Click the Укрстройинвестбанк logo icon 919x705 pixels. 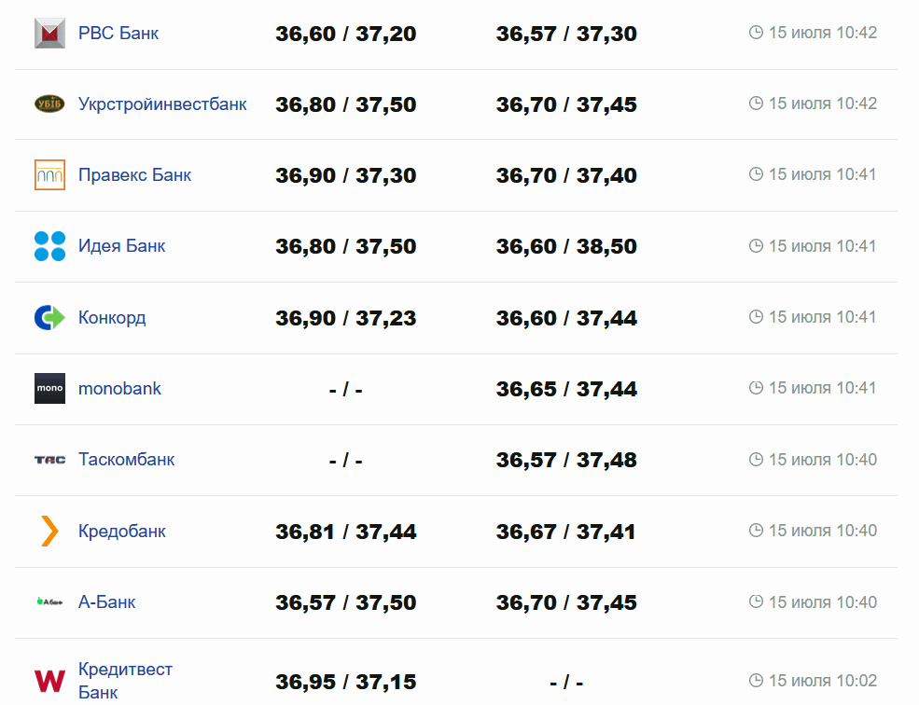click(x=49, y=104)
